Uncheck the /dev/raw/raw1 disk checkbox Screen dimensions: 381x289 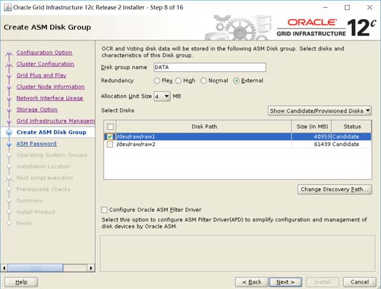click(x=110, y=137)
